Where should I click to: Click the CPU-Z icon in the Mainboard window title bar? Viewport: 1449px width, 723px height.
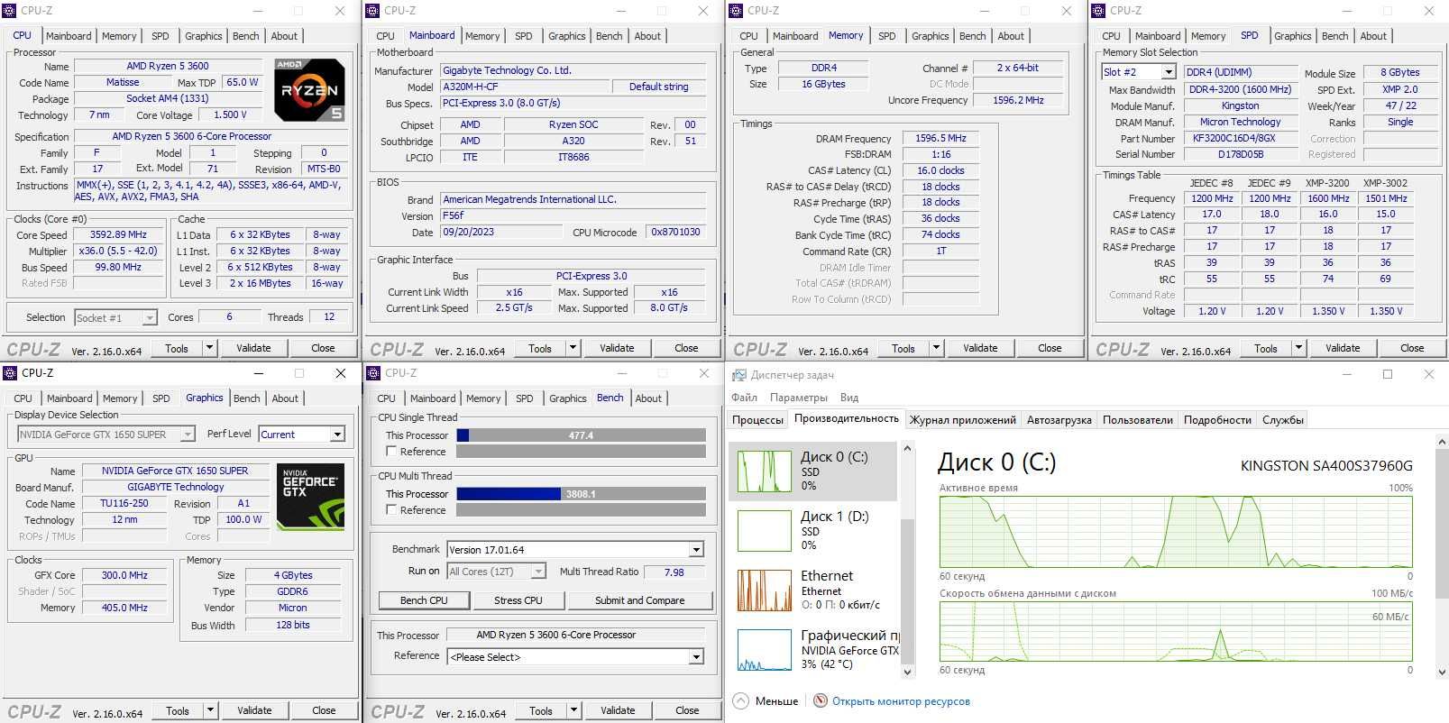pyautogui.click(x=373, y=11)
